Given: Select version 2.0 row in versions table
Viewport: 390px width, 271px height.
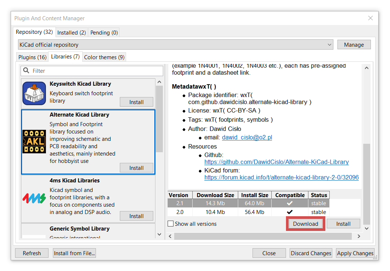Looking at the screenshot, I should click(248, 212).
